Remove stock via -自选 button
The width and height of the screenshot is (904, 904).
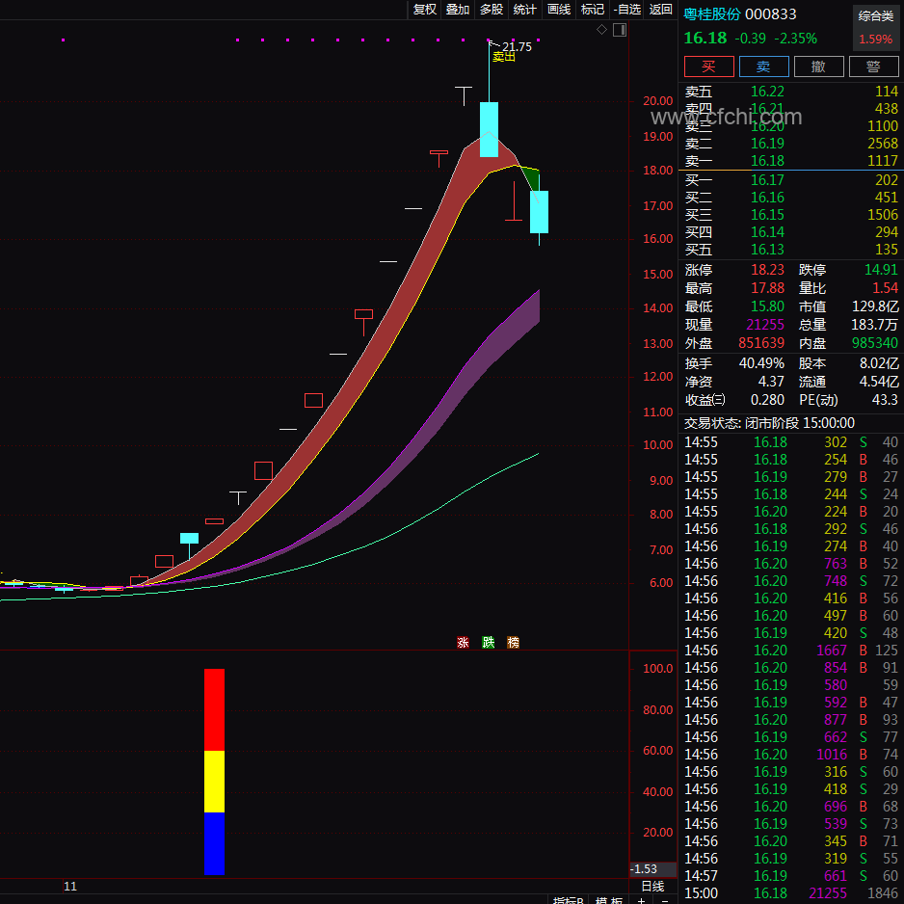[x=627, y=10]
